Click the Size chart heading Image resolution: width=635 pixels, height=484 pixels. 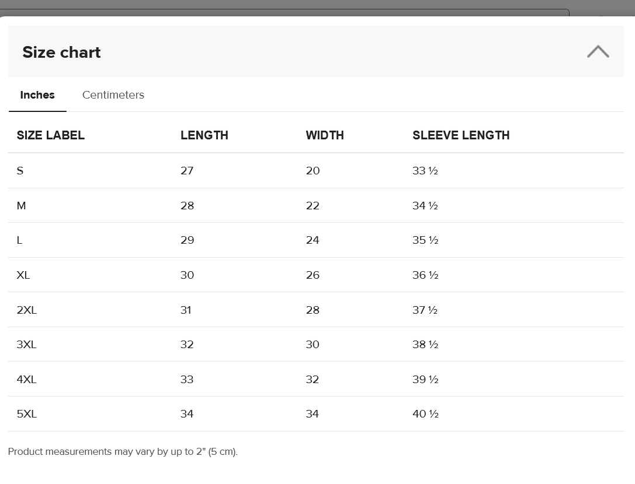tap(61, 52)
